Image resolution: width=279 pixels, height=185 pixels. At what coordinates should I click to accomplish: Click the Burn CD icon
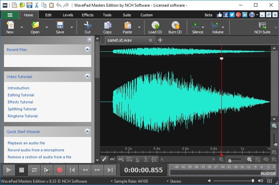click(175, 26)
